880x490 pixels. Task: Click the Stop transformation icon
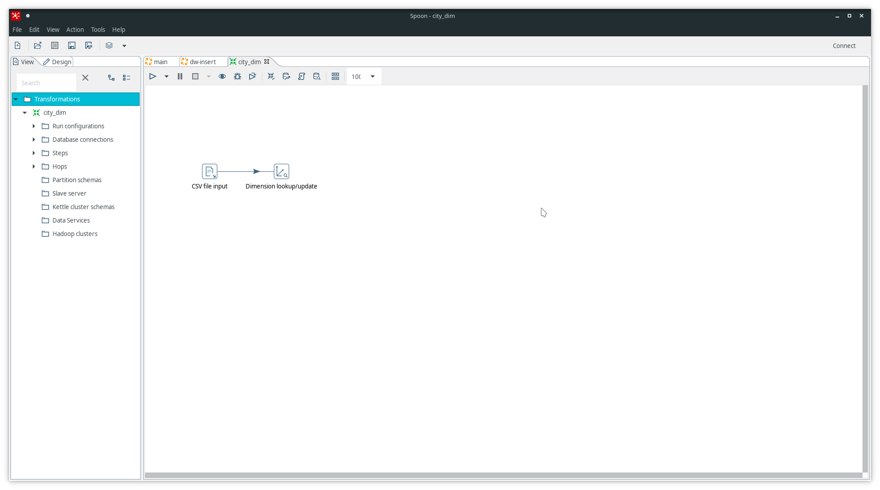pyautogui.click(x=195, y=76)
